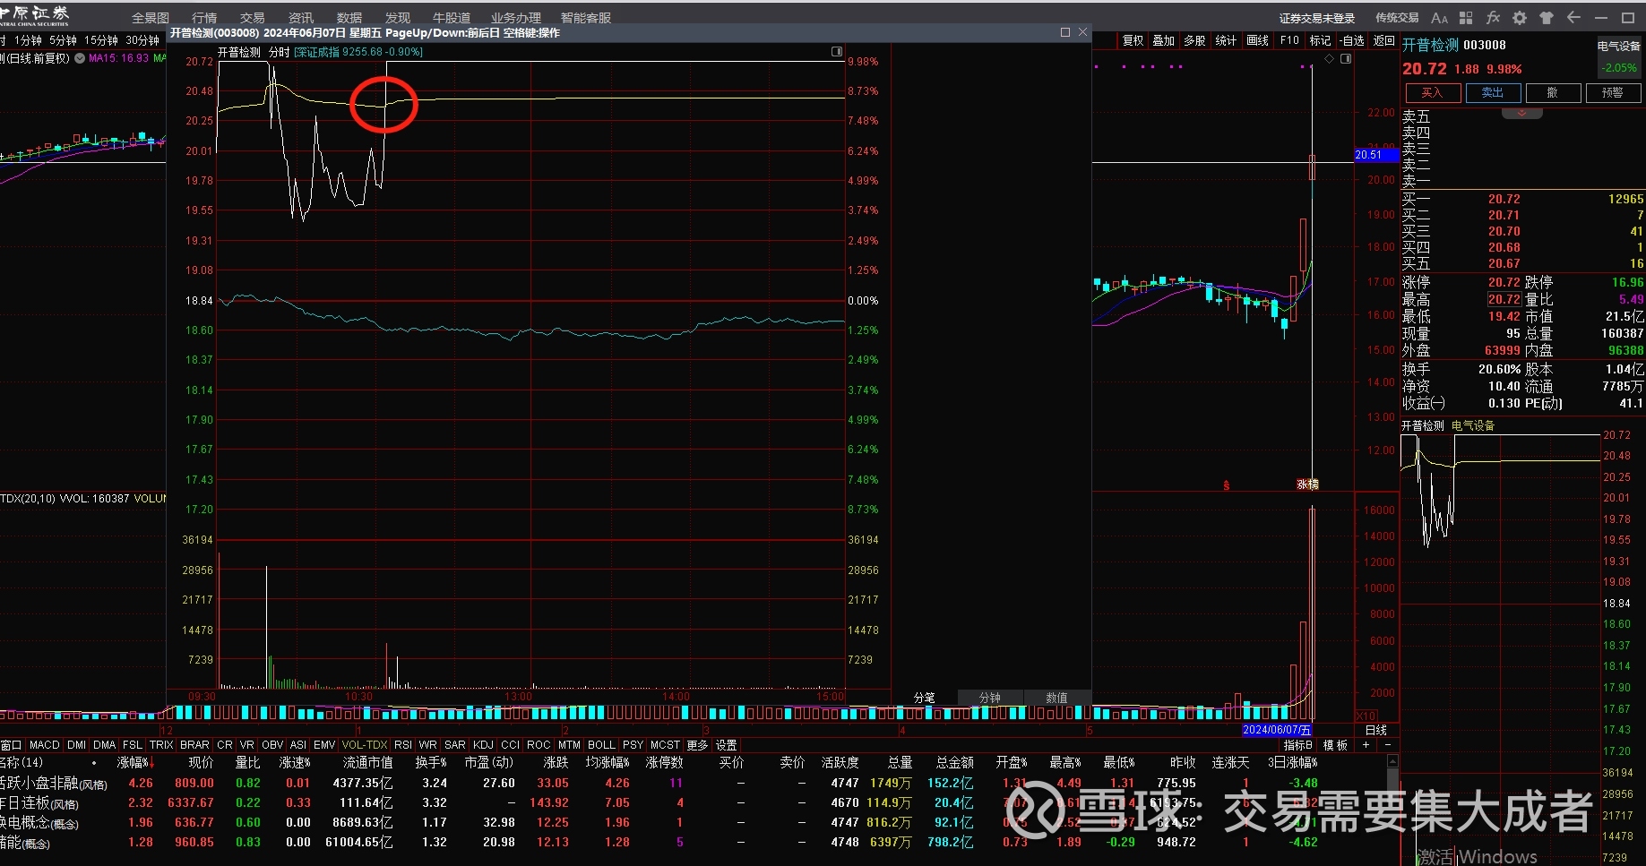This screenshot has width=1646, height=866.
Task: Open the fx formula manager icon
Action: (x=1493, y=18)
